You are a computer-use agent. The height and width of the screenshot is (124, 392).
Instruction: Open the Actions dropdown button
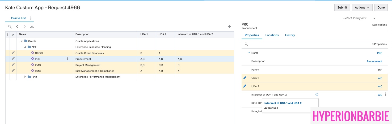pyautogui.click(x=362, y=7)
